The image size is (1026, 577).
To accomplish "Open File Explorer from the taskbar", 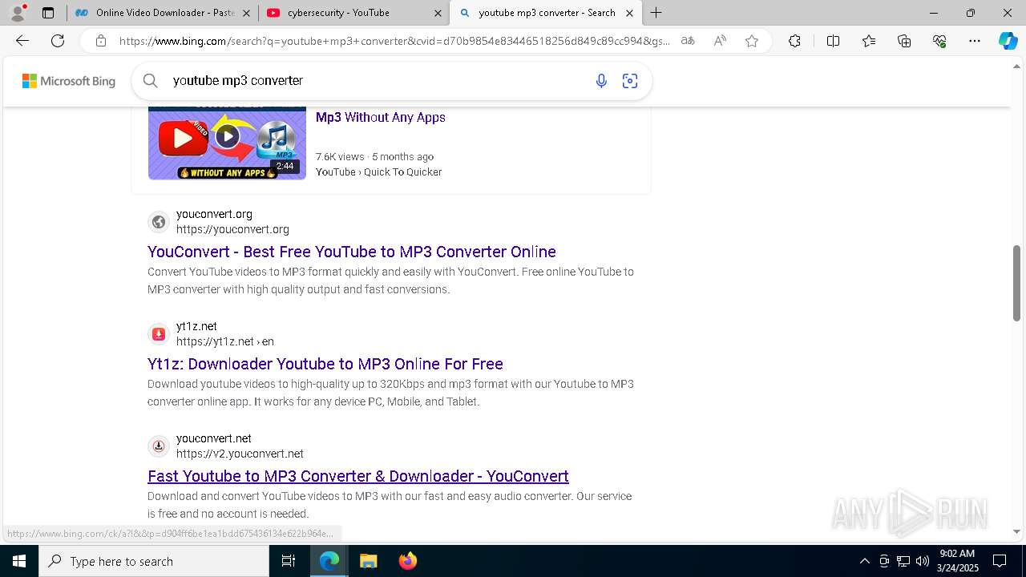I will click(368, 561).
